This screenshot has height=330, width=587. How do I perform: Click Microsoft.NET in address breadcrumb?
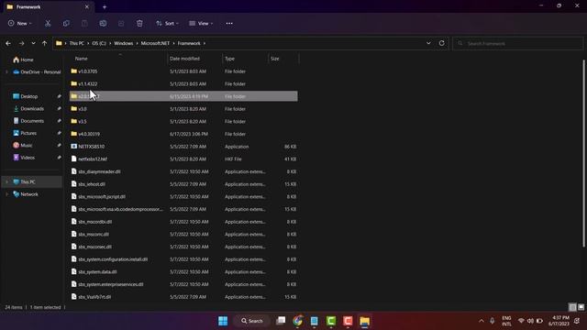click(x=155, y=43)
